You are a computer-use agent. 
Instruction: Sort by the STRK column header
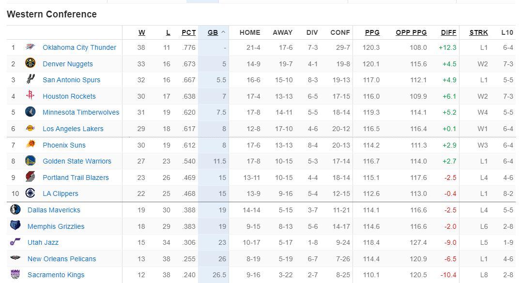(x=478, y=32)
